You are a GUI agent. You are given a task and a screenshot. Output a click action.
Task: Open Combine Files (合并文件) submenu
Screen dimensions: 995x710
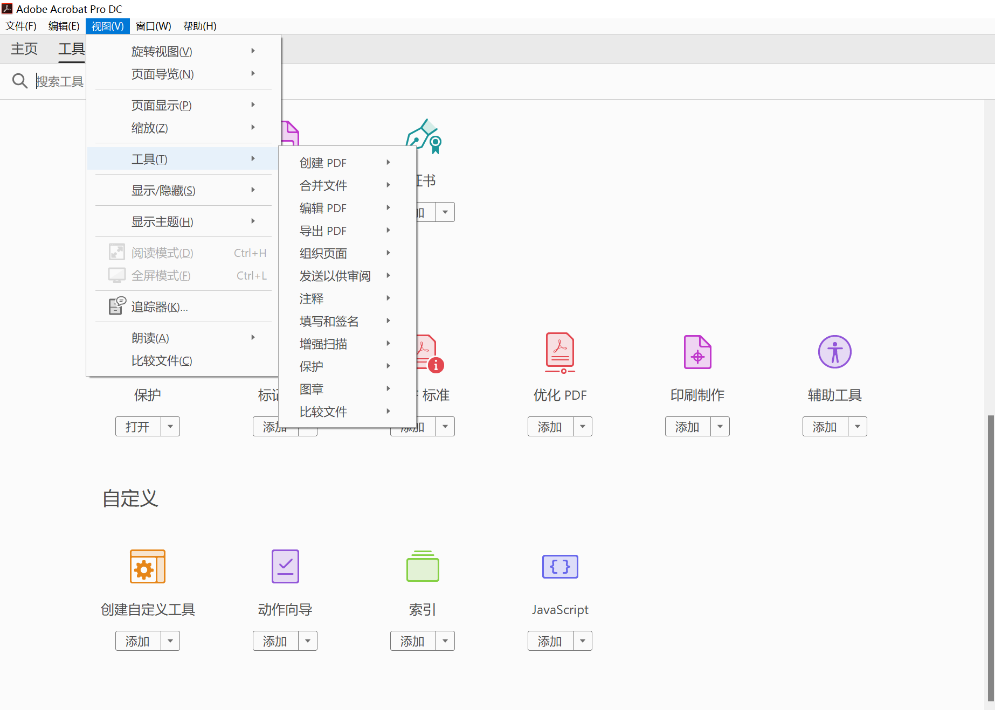[x=347, y=185]
